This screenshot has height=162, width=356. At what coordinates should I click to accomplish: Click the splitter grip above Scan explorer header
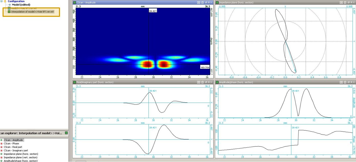[31, 130]
